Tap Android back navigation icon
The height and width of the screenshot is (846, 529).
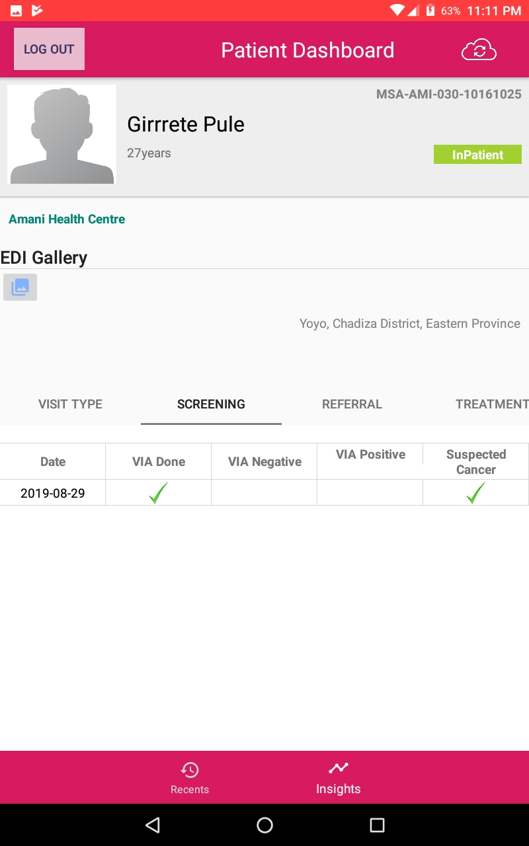click(153, 825)
